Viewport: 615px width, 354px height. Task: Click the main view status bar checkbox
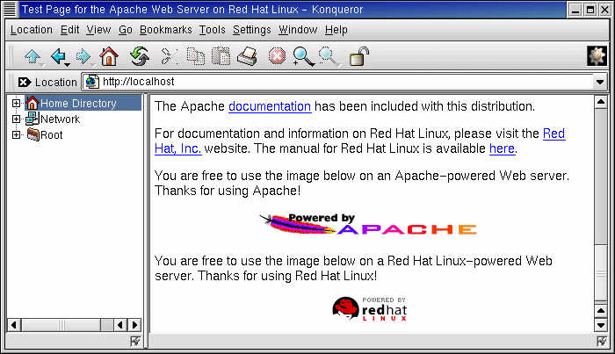pos(602,341)
